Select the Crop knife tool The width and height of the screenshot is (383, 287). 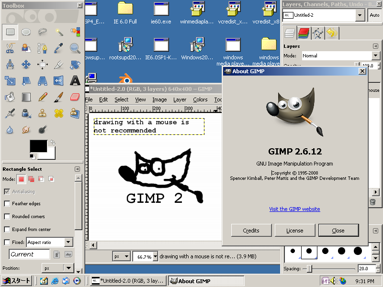(x=59, y=65)
